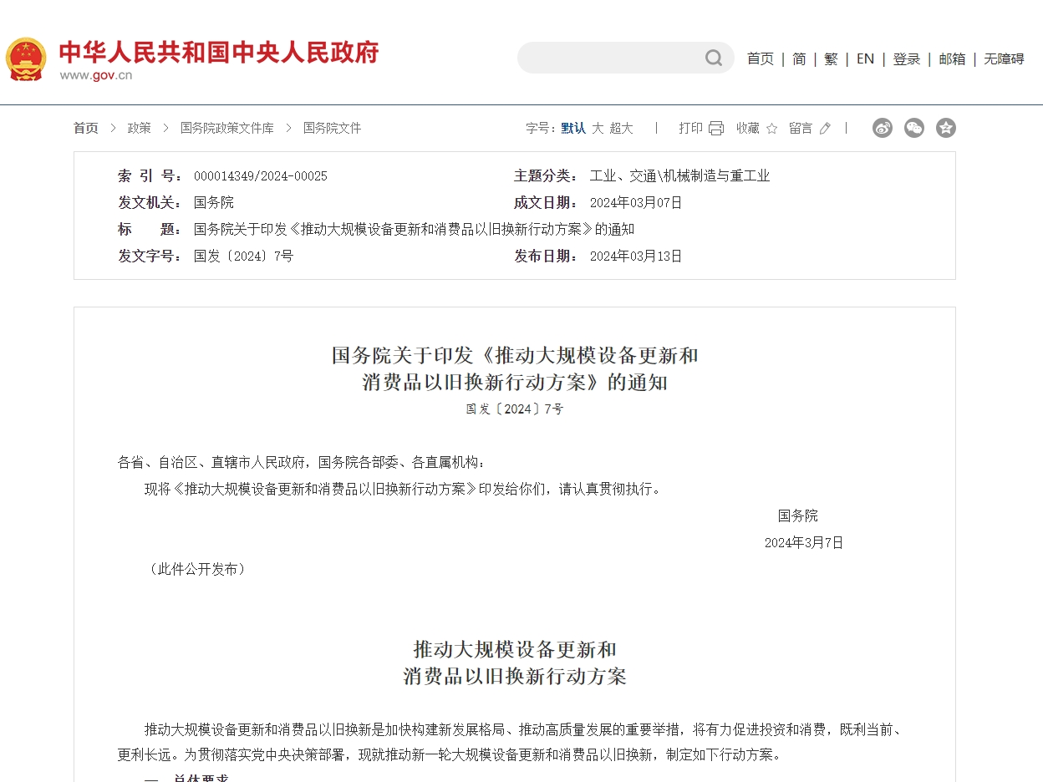This screenshot has width=1043, height=782.
Task: Reset font size to 默认
Action: pyautogui.click(x=572, y=128)
